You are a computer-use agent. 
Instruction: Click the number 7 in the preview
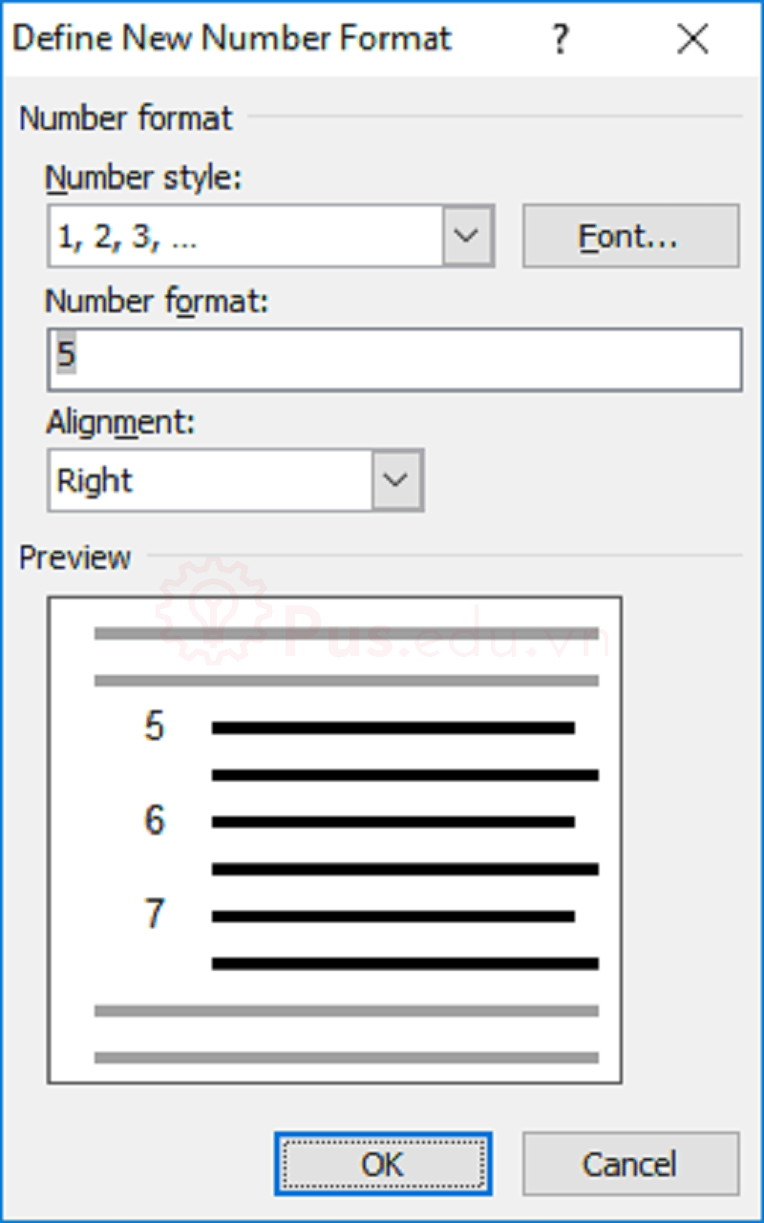[x=154, y=915]
